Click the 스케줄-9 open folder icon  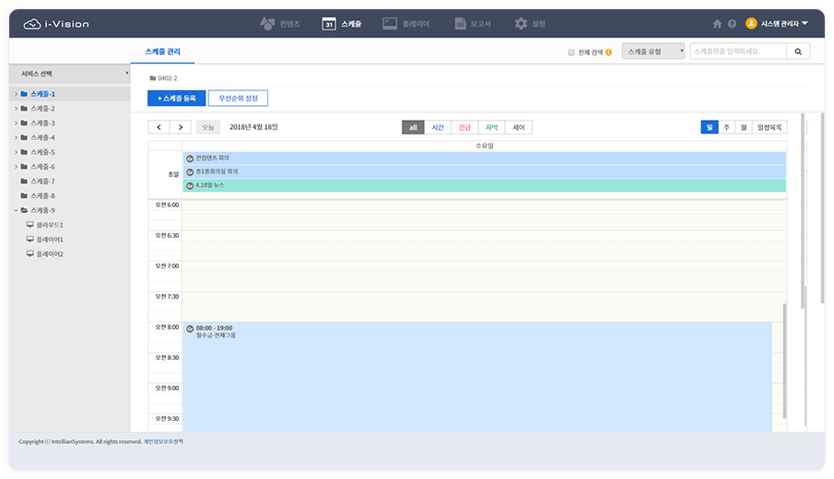24,211
